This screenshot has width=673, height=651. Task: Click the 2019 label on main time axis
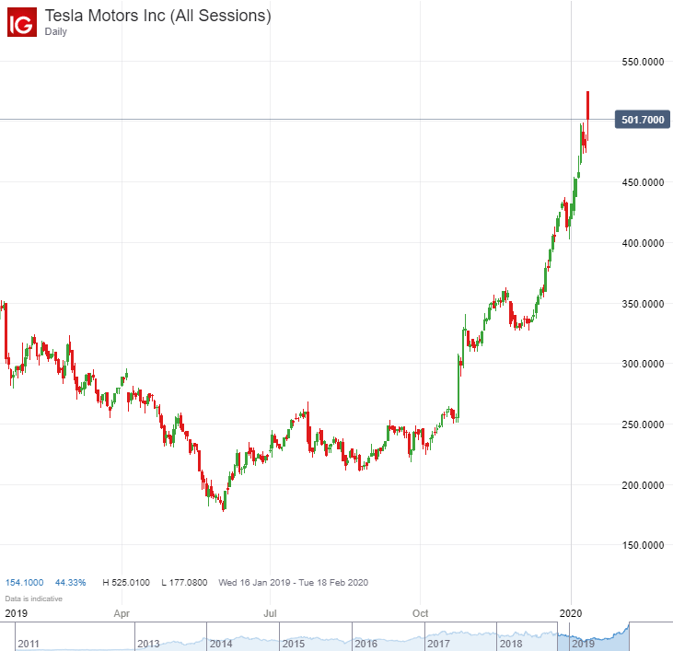click(16, 613)
